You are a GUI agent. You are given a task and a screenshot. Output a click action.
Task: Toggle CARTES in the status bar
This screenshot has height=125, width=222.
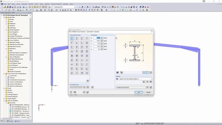point(147,124)
